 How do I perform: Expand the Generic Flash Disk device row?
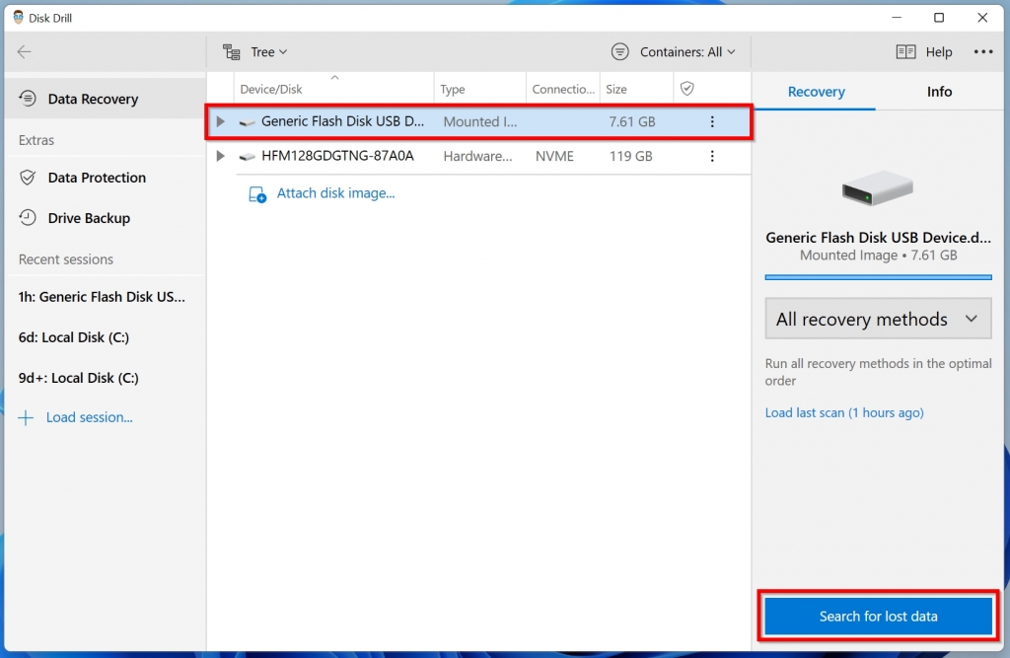[x=220, y=121]
